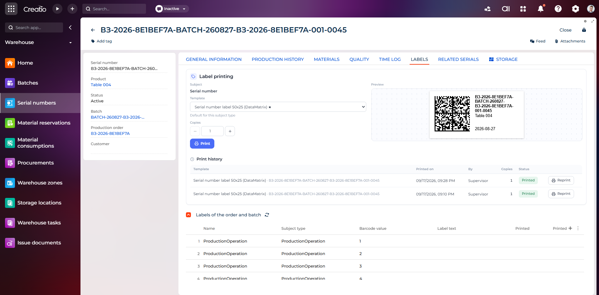599x295 pixels.
Task: Switch to the Storage tab
Action: (x=503, y=59)
